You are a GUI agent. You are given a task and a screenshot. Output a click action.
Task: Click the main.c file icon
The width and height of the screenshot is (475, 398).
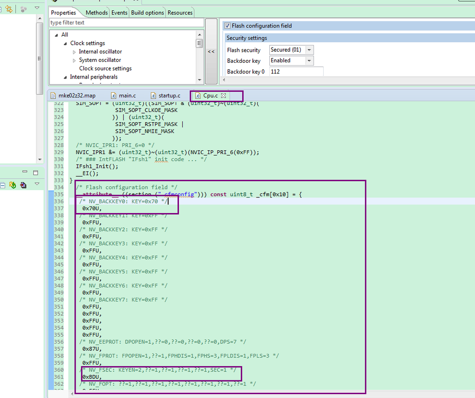(x=113, y=96)
